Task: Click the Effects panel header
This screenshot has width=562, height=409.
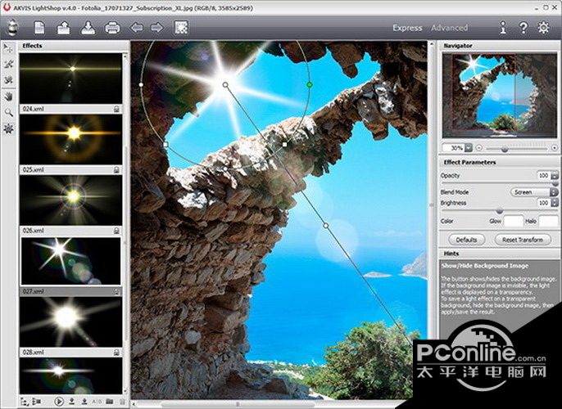Action: 74,46
